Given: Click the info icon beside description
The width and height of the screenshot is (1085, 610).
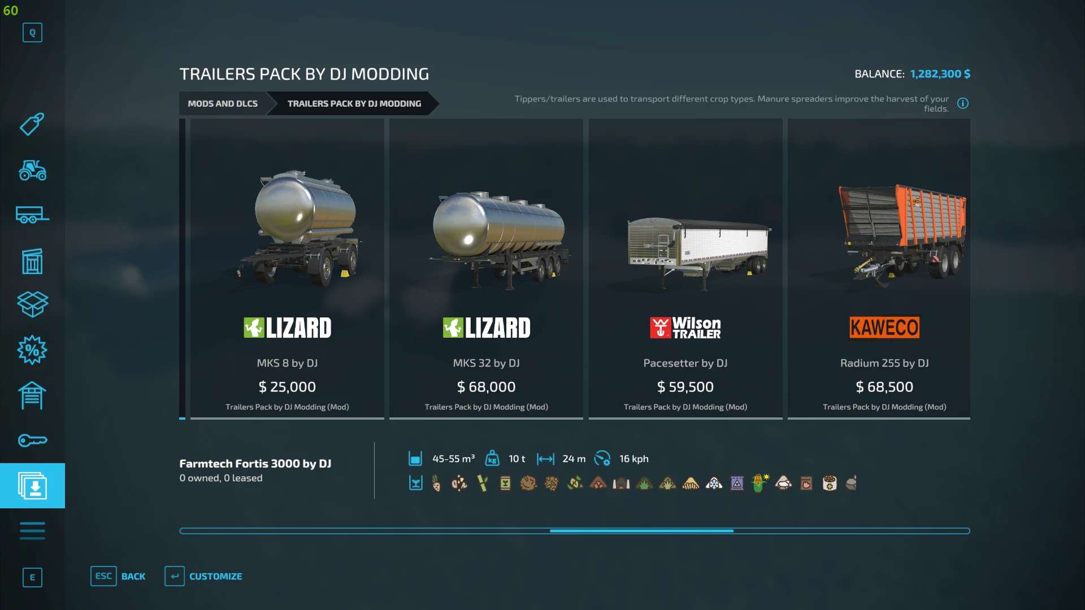Looking at the screenshot, I should 963,103.
